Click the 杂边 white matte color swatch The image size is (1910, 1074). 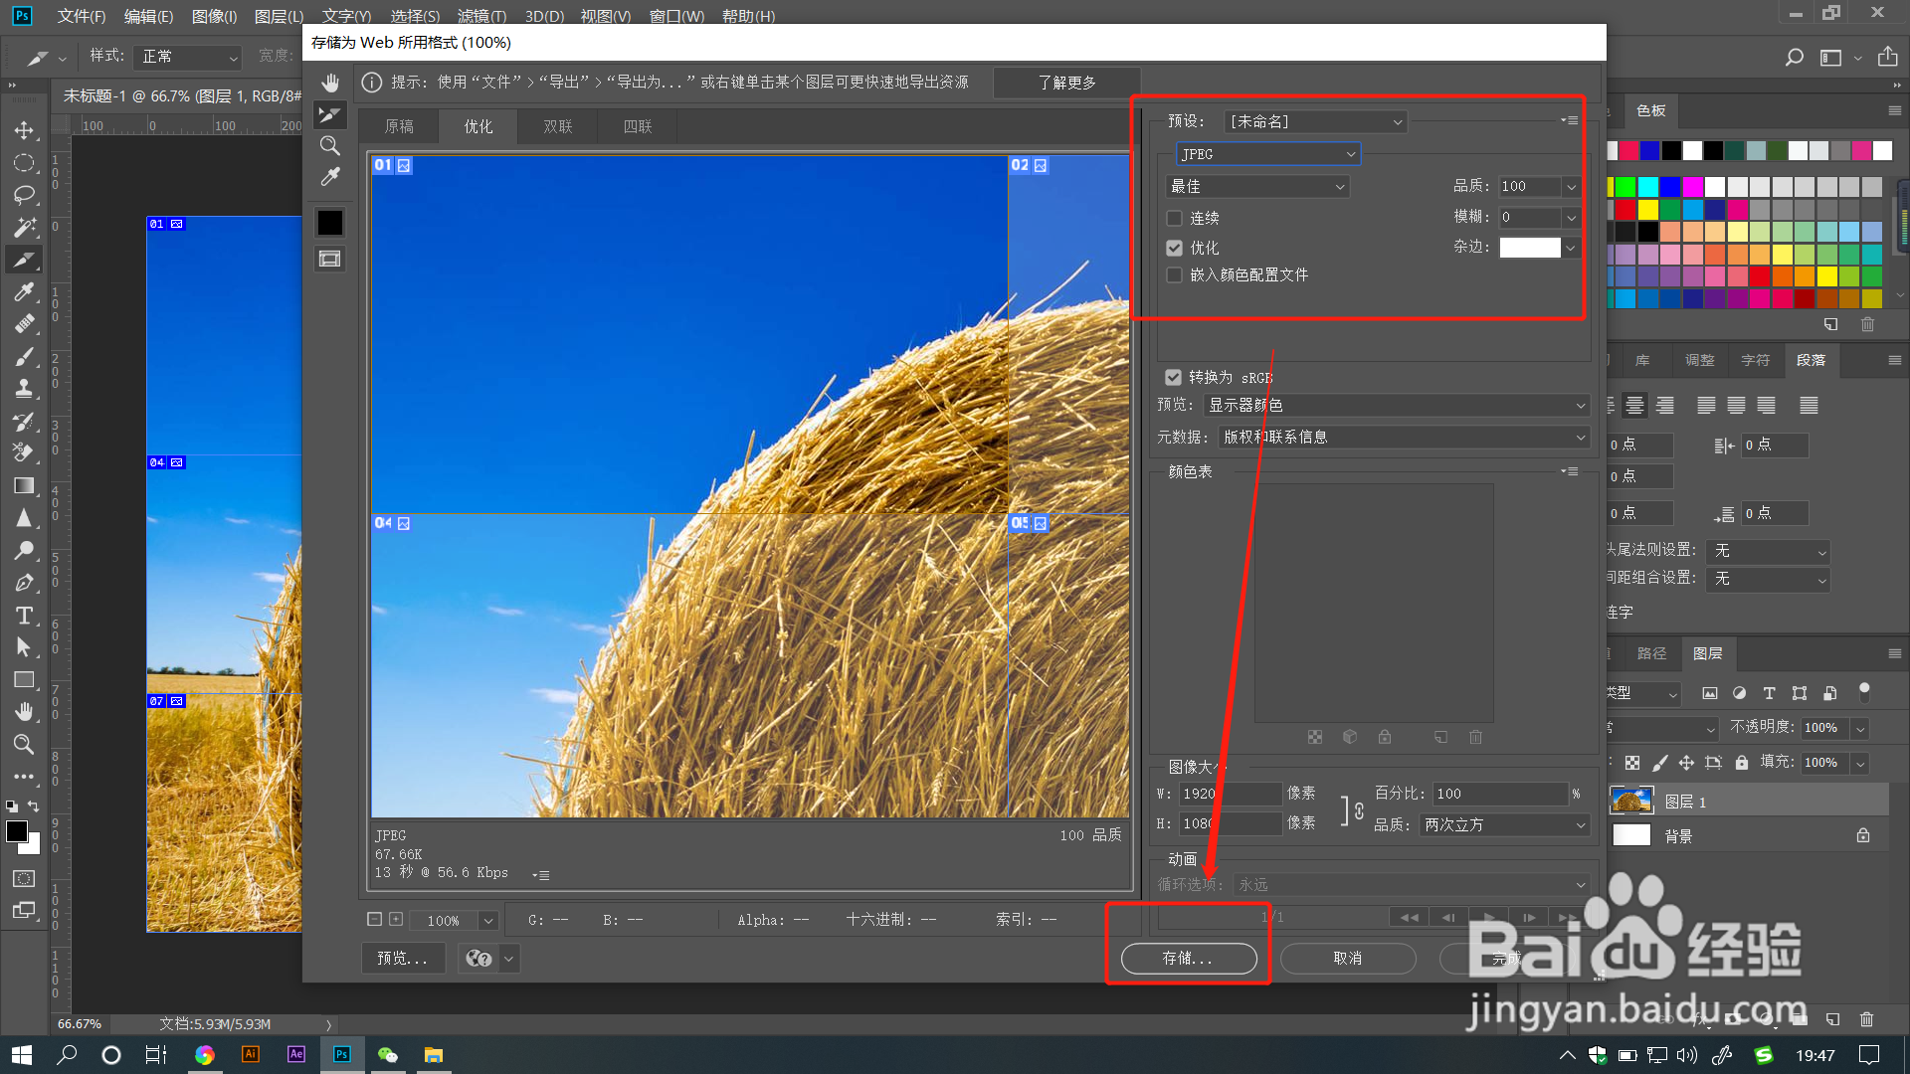click(x=1530, y=248)
